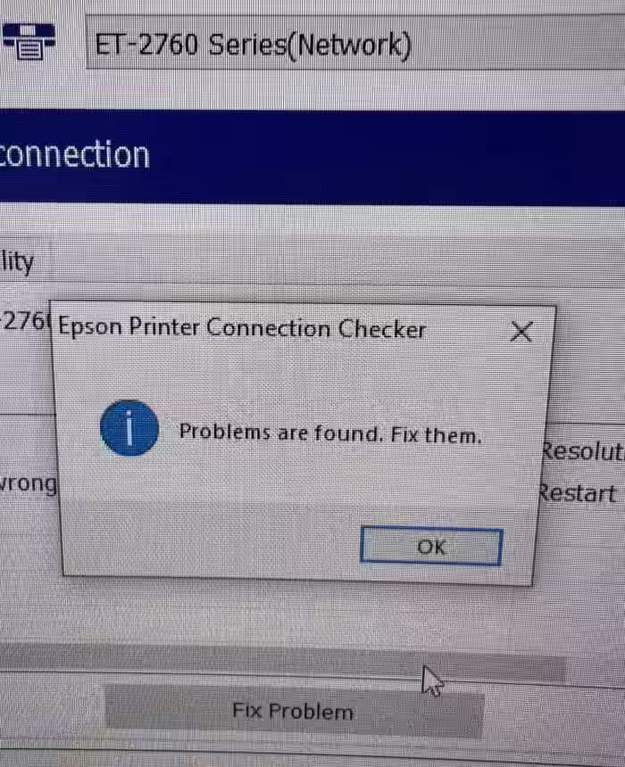Click the Resolution column header at right
625x767 pixels.
[x=583, y=450]
